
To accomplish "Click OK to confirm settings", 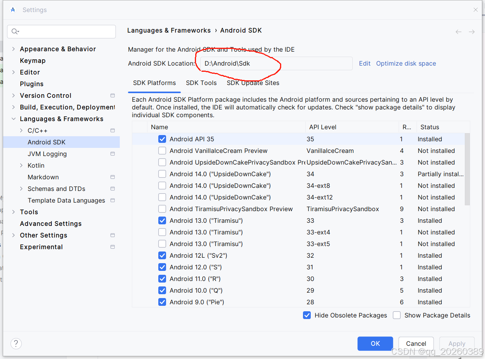I will [375, 343].
